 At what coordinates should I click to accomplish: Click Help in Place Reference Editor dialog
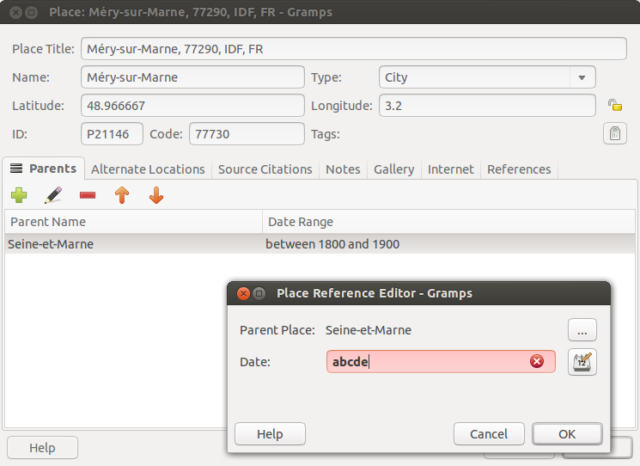click(270, 433)
